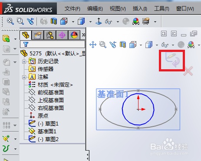Expand the 历史记录 tree node
Screen dimensions: 201x161
coord(24,61)
